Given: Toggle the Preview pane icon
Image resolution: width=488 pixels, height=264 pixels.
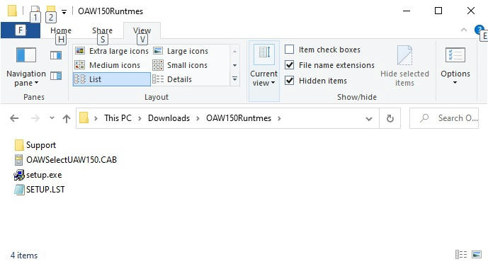Looking at the screenshot, I should (x=56, y=55).
